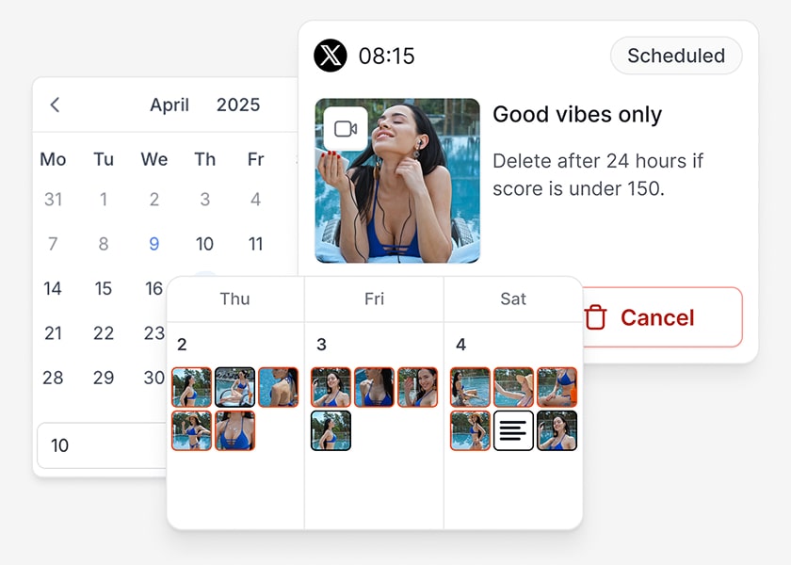Viewport: 791px width, 565px height.
Task: Open first thumbnail under Friday 3
Action: click(331, 387)
